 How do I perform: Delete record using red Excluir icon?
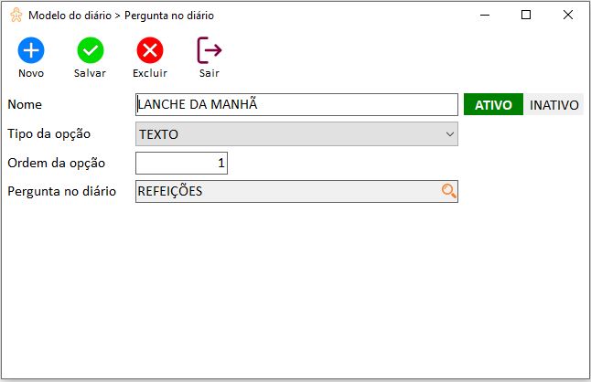(x=150, y=50)
